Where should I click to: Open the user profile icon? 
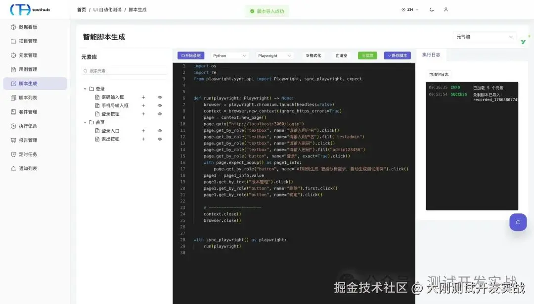tap(446, 9)
